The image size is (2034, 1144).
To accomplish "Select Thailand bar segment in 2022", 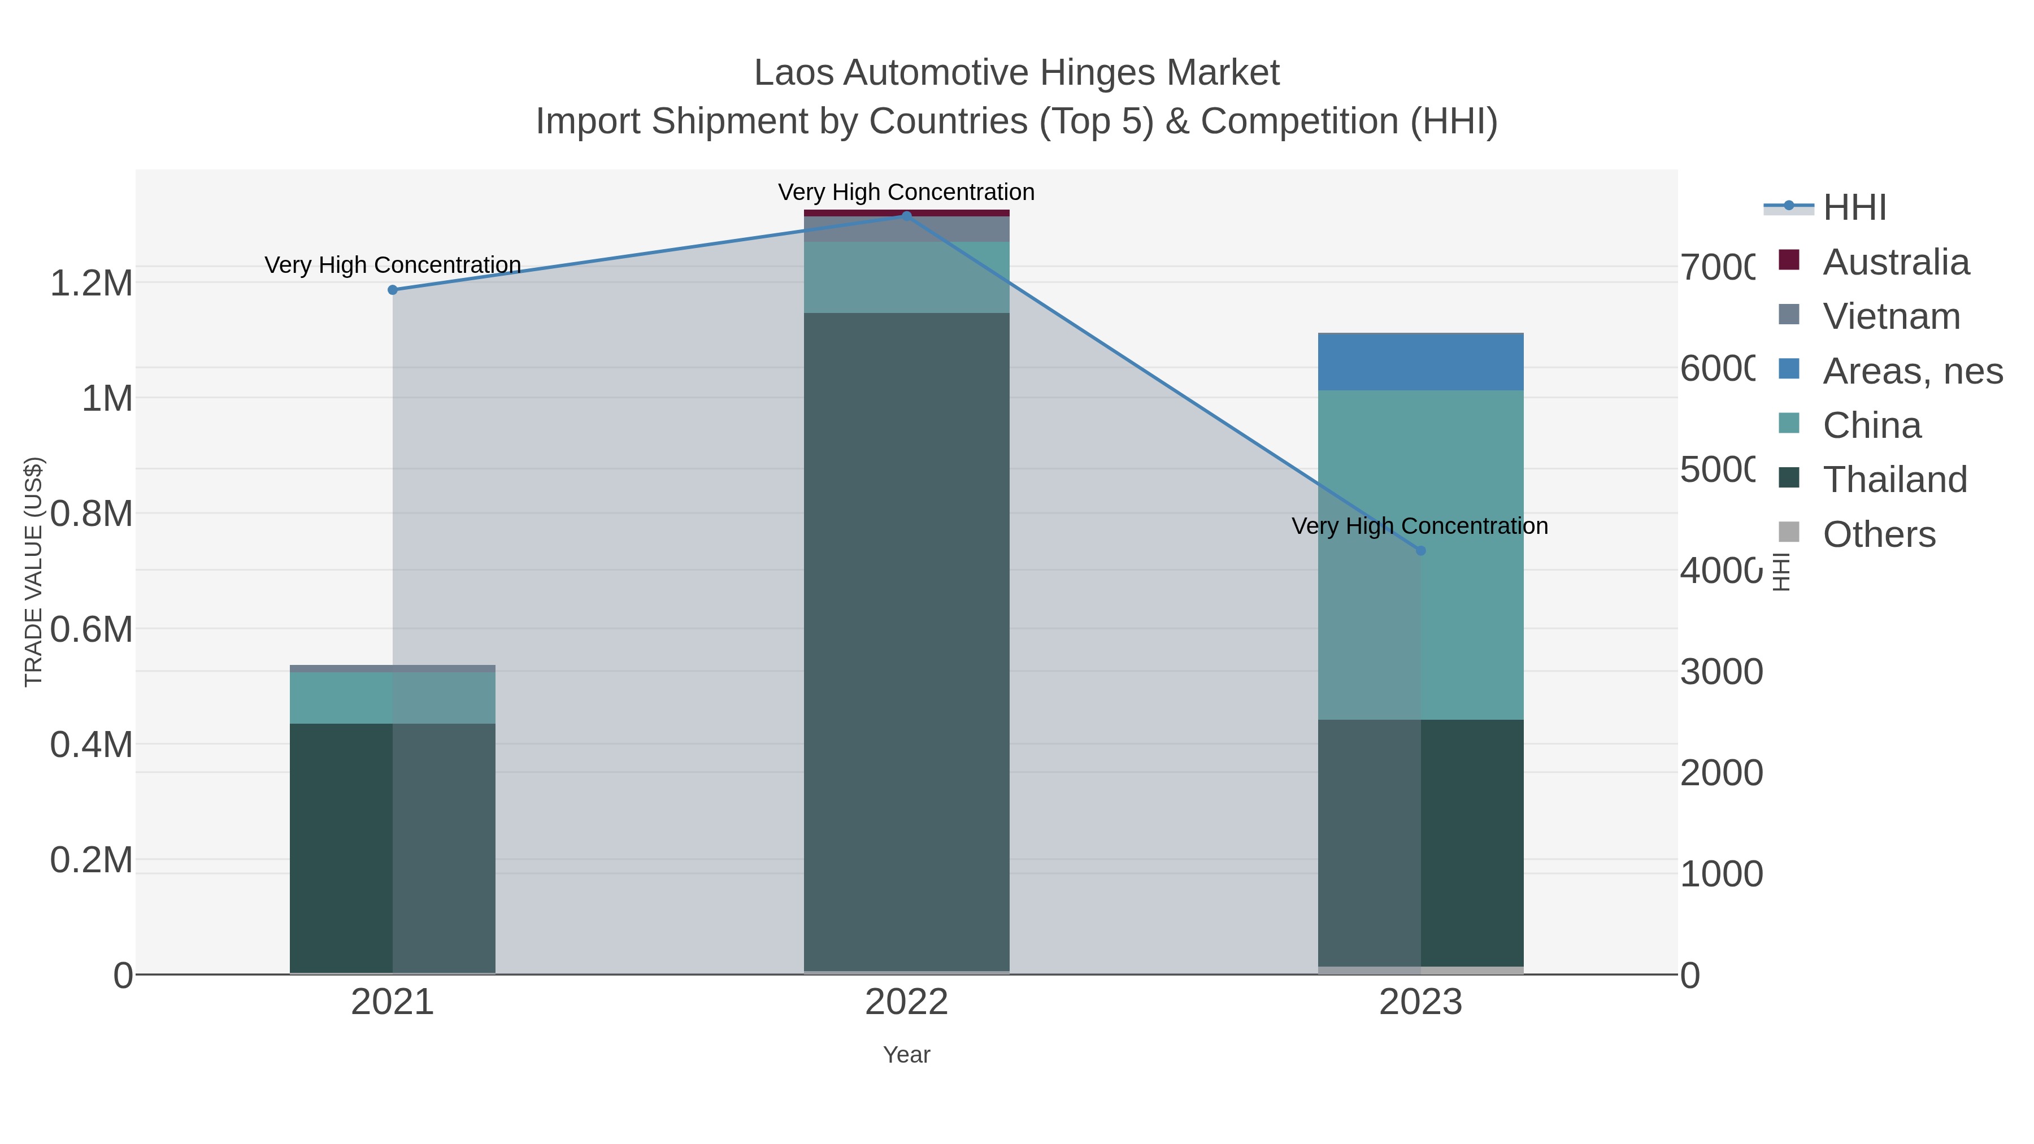I will tap(906, 642).
